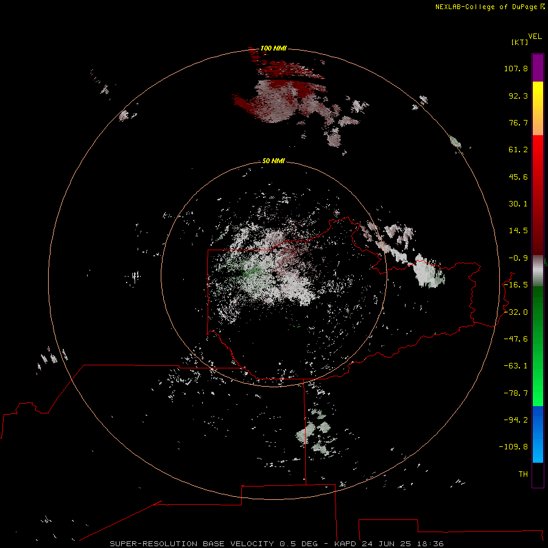The height and width of the screenshot is (548, 548).
Task: Select the -0.9 velocity scale value
Action: [518, 258]
